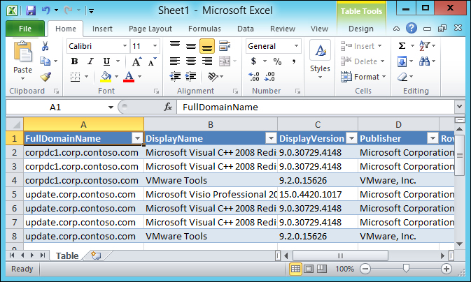Click the AutoSum sigma icon
The image size is (471, 282).
[402, 46]
